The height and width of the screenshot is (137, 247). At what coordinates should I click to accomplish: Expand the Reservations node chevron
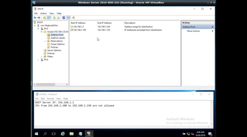coord(45,41)
